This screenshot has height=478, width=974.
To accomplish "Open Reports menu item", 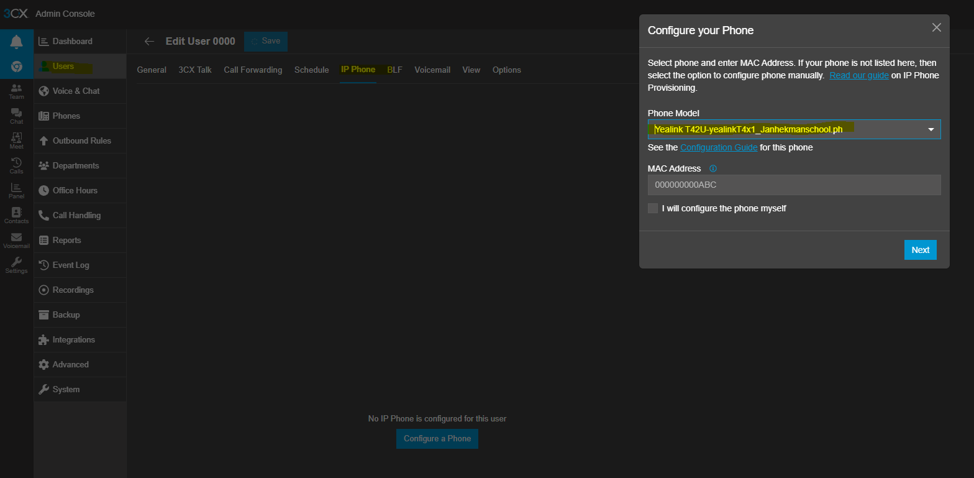I will click(x=80, y=240).
